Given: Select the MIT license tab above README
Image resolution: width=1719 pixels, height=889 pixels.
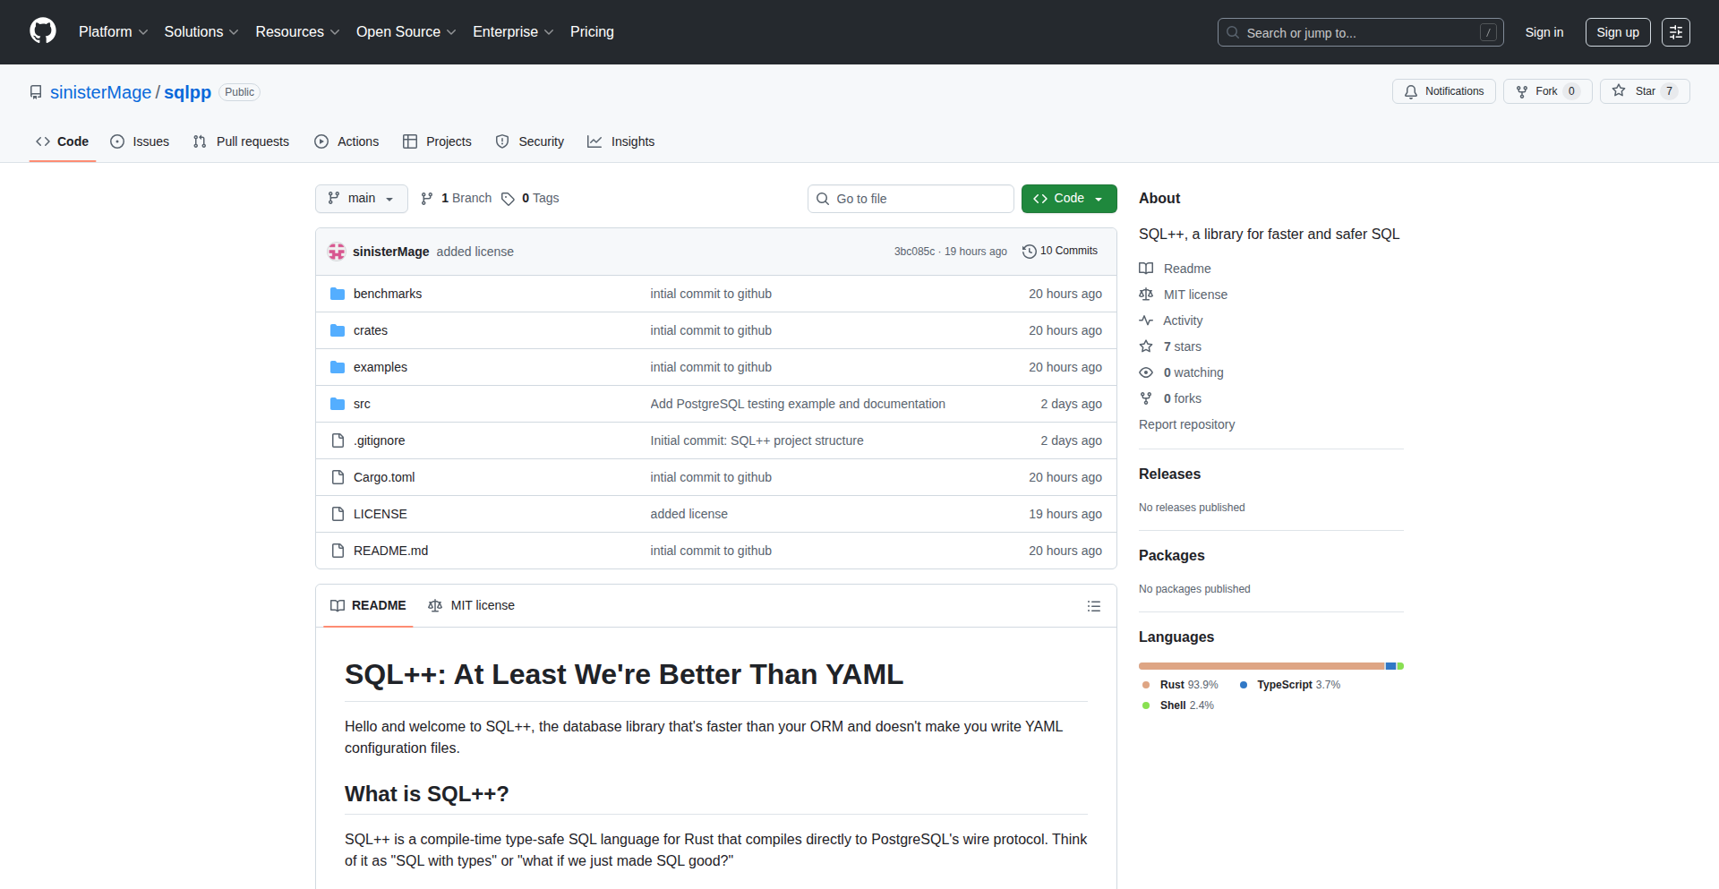Looking at the screenshot, I should (x=472, y=606).
